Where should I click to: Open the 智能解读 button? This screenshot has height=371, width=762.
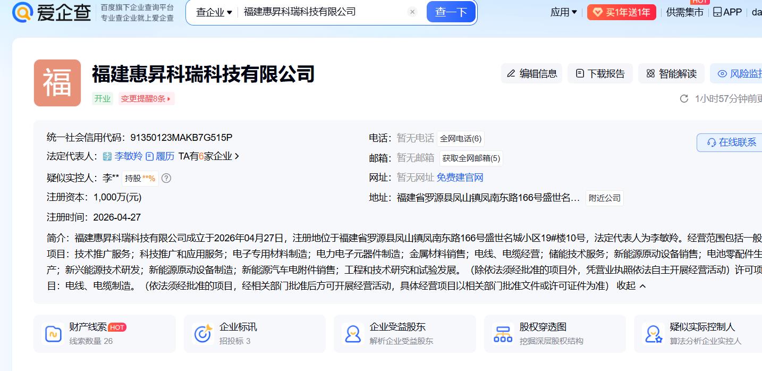671,73
